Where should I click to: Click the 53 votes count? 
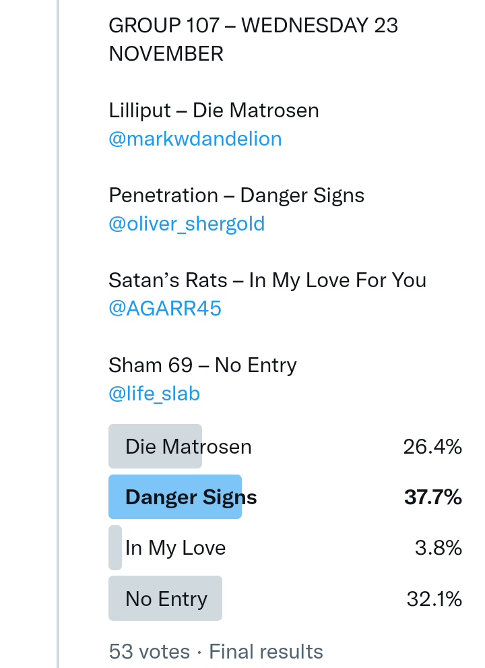(x=149, y=652)
